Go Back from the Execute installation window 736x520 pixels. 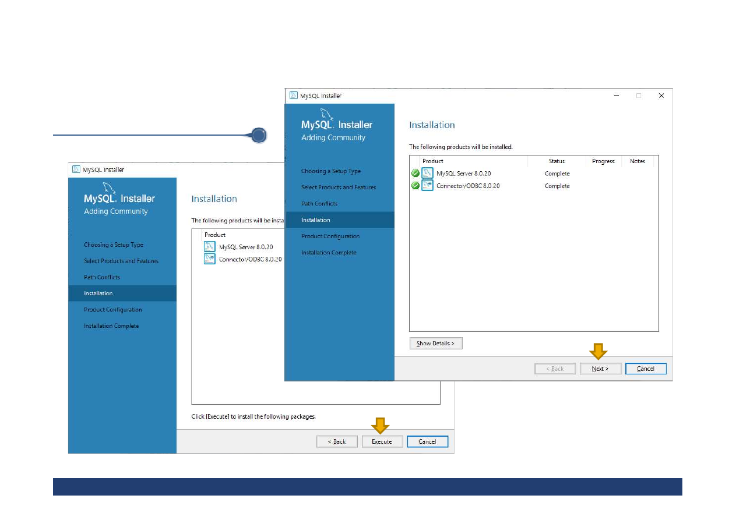[x=337, y=441]
